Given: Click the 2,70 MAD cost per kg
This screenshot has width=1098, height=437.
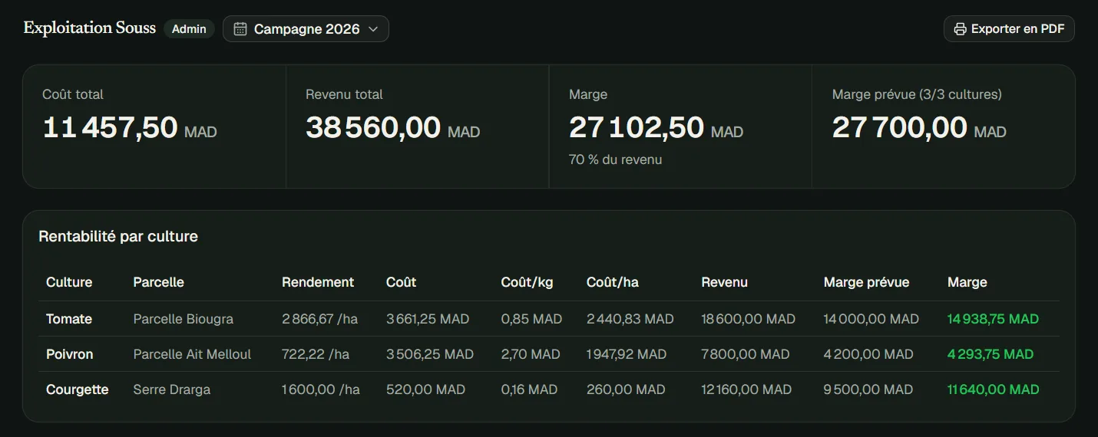Looking at the screenshot, I should pos(531,354).
